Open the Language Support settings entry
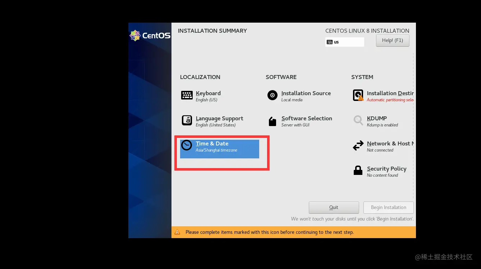 tap(219, 121)
